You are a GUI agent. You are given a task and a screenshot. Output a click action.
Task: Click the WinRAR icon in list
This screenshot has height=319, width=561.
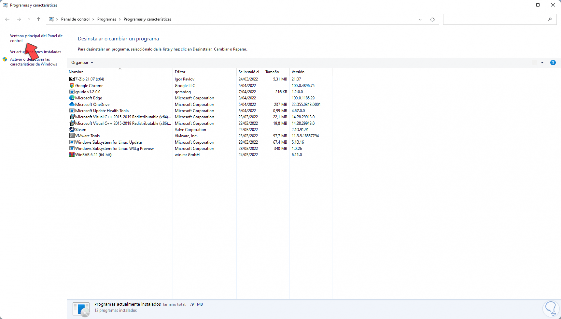pyautogui.click(x=72, y=155)
